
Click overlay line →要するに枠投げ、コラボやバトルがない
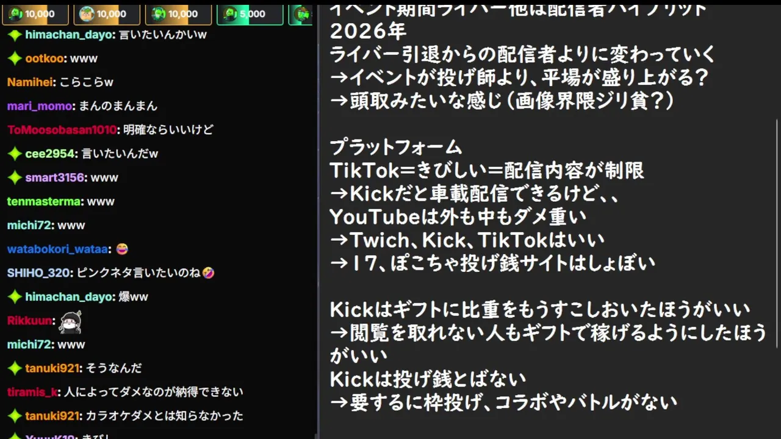coord(503,402)
